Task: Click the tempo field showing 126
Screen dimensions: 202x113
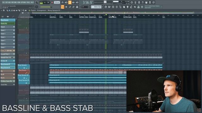Action: (57, 3)
